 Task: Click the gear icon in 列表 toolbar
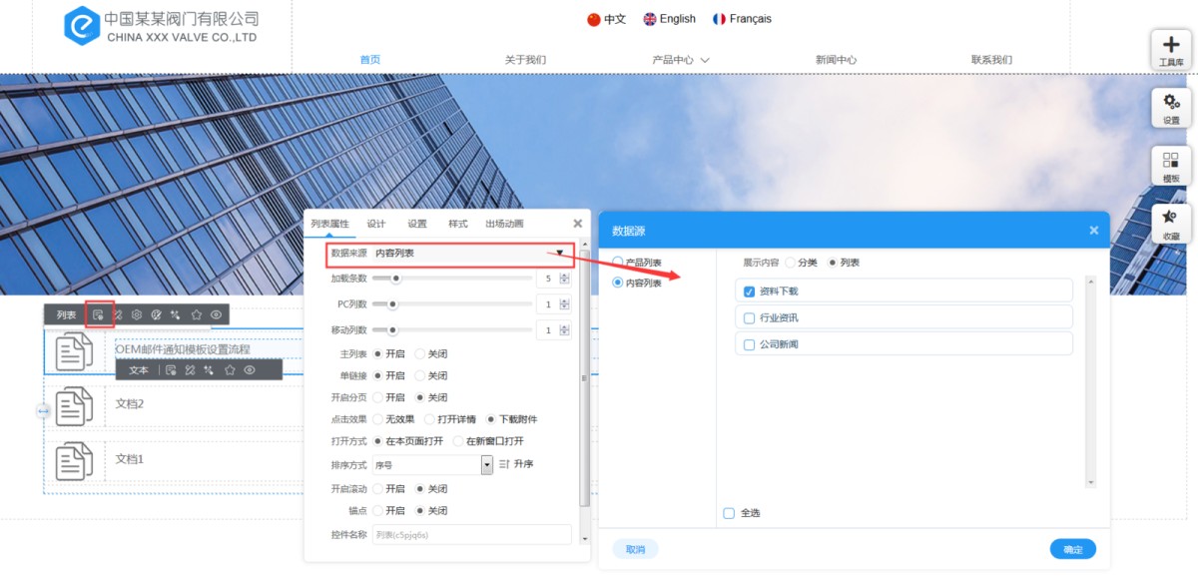(x=137, y=314)
